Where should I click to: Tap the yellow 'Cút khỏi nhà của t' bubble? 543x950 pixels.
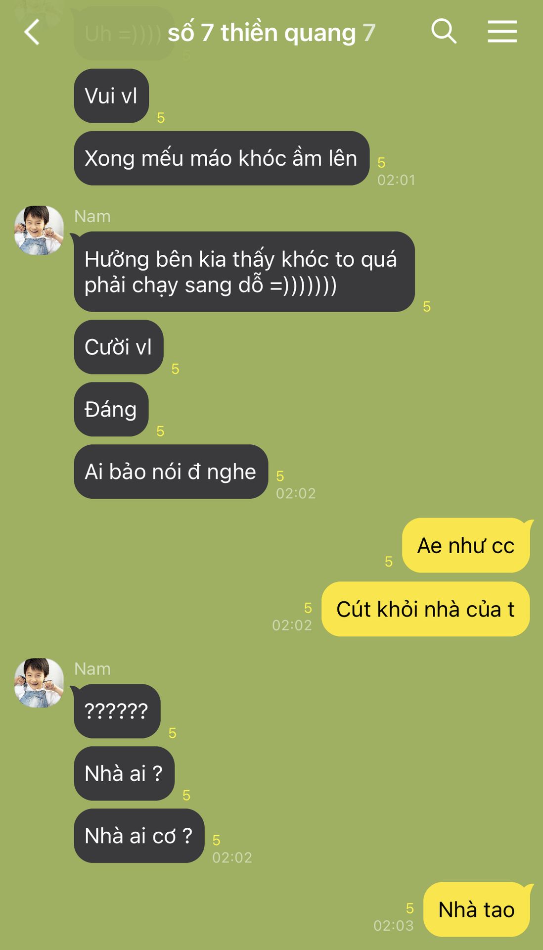(426, 609)
